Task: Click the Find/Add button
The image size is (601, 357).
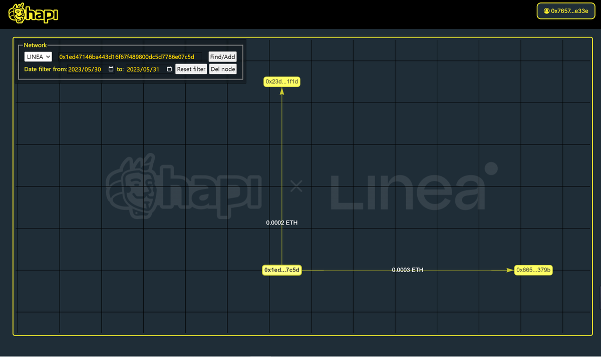Action: [x=222, y=57]
